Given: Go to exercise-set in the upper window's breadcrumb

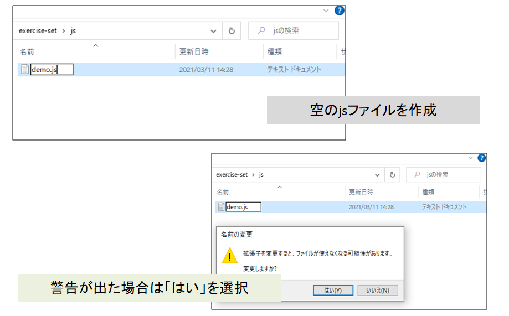Looking at the screenshot, I should pos(38,30).
